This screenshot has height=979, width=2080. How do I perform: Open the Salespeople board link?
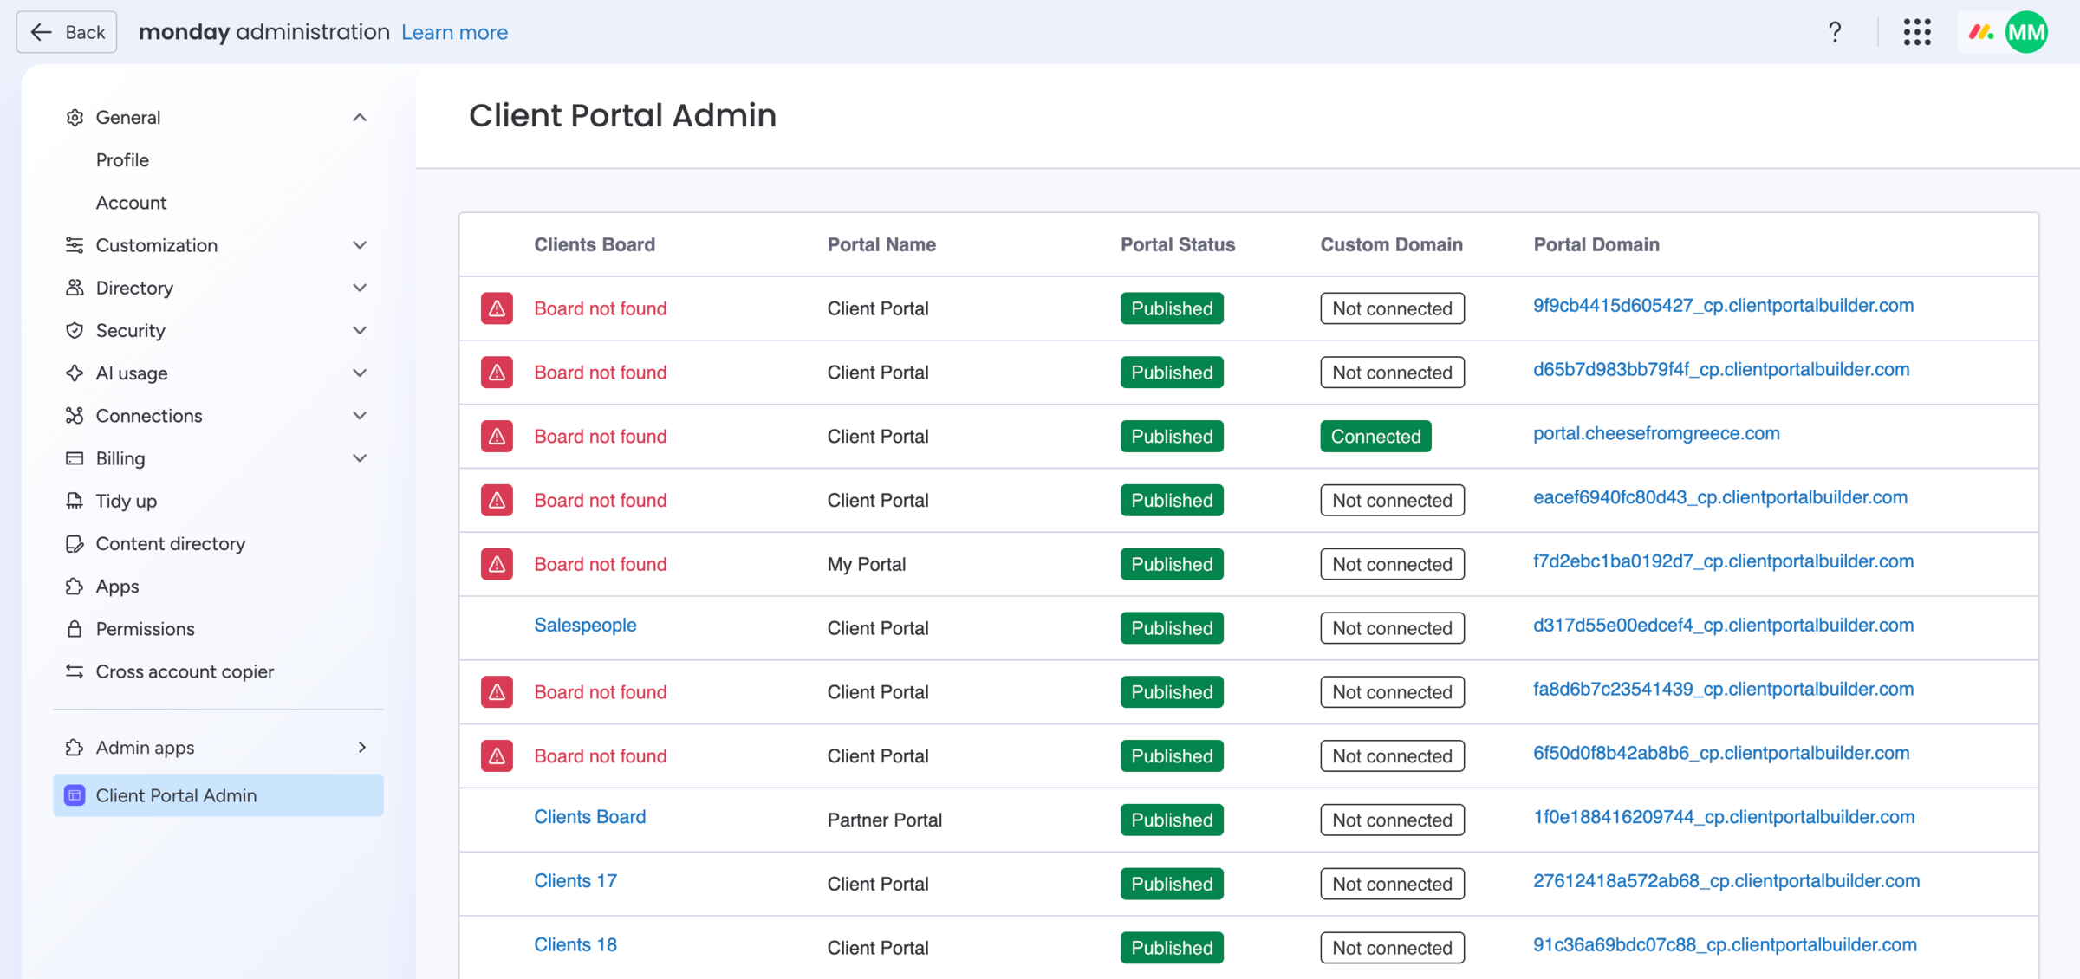pos(585,625)
